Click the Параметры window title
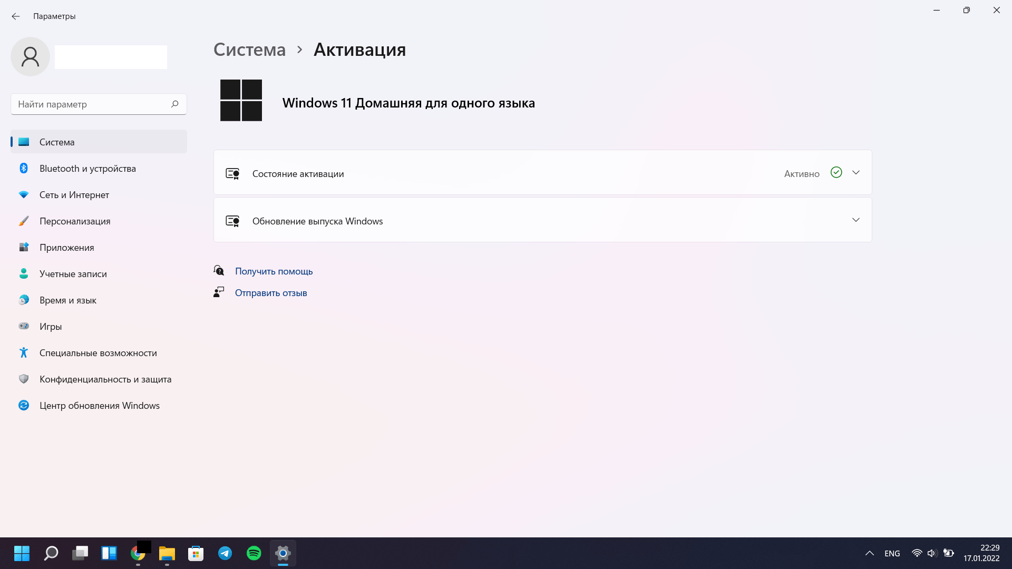Image resolution: width=1012 pixels, height=569 pixels. (x=54, y=16)
